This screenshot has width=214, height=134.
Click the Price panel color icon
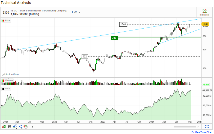pos(3,20)
